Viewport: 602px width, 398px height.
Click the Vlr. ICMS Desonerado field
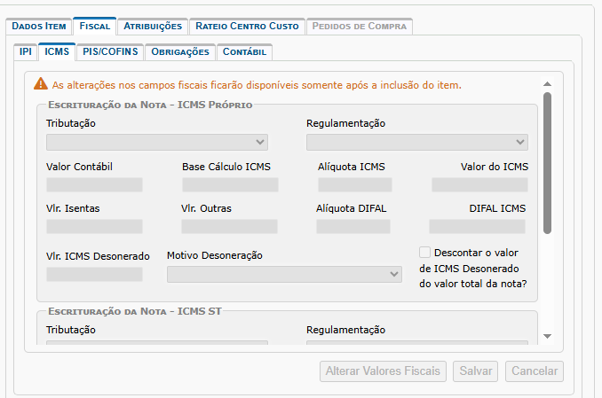tap(94, 275)
